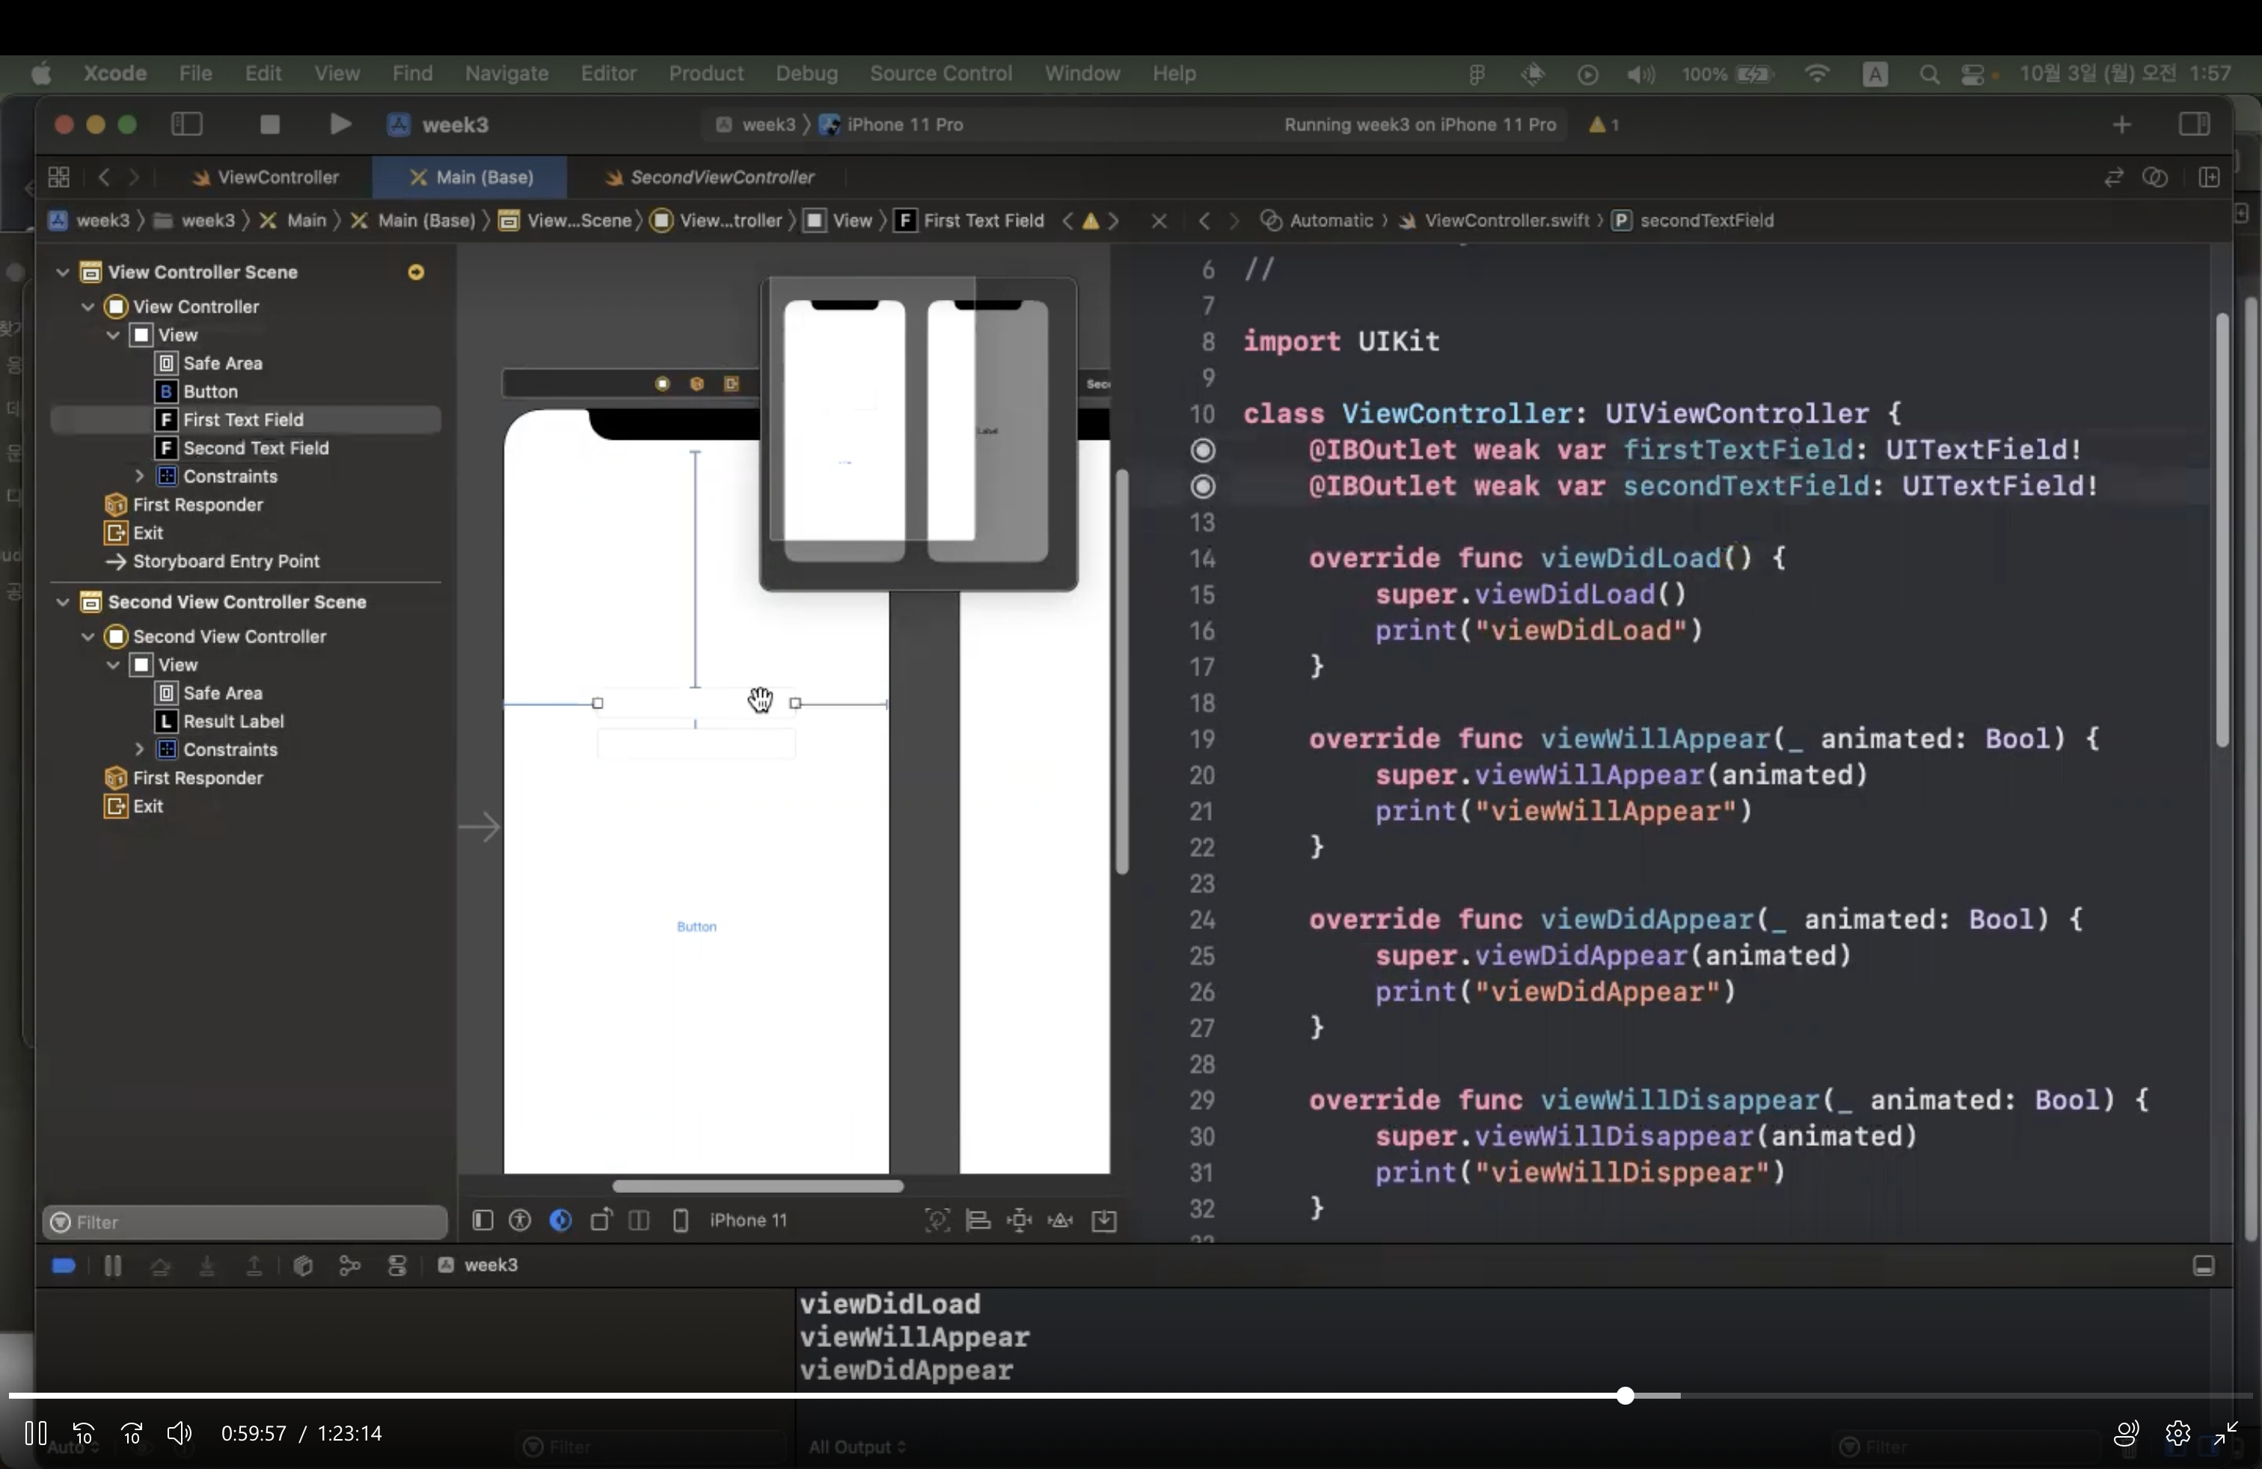
Task: Click the video progress slider knob
Action: pyautogui.click(x=1625, y=1396)
